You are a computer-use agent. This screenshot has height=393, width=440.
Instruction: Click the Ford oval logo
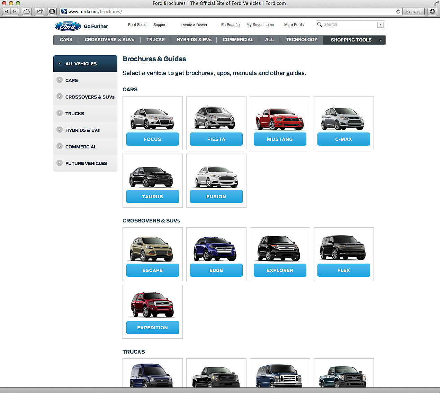(68, 26)
